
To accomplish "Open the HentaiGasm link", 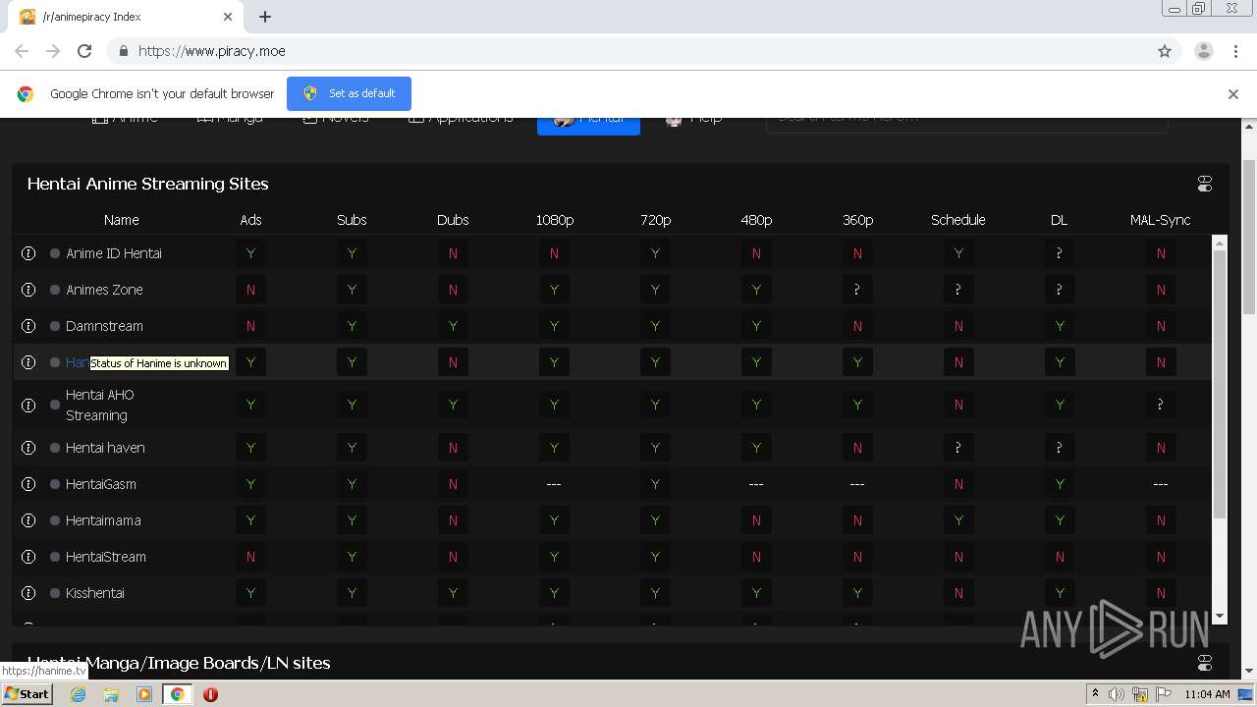I will (x=101, y=484).
